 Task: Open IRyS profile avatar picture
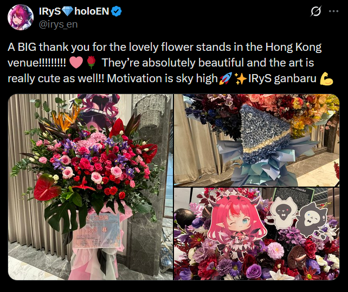[x=21, y=17]
